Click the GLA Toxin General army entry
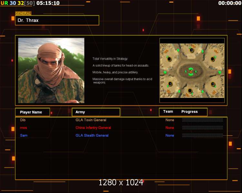Viewport: 242px width, 193px height. point(91,120)
